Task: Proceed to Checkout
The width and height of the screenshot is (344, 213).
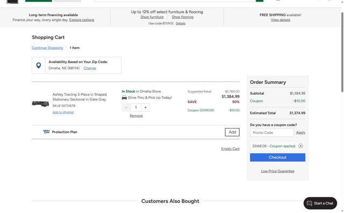Action: [277, 158]
